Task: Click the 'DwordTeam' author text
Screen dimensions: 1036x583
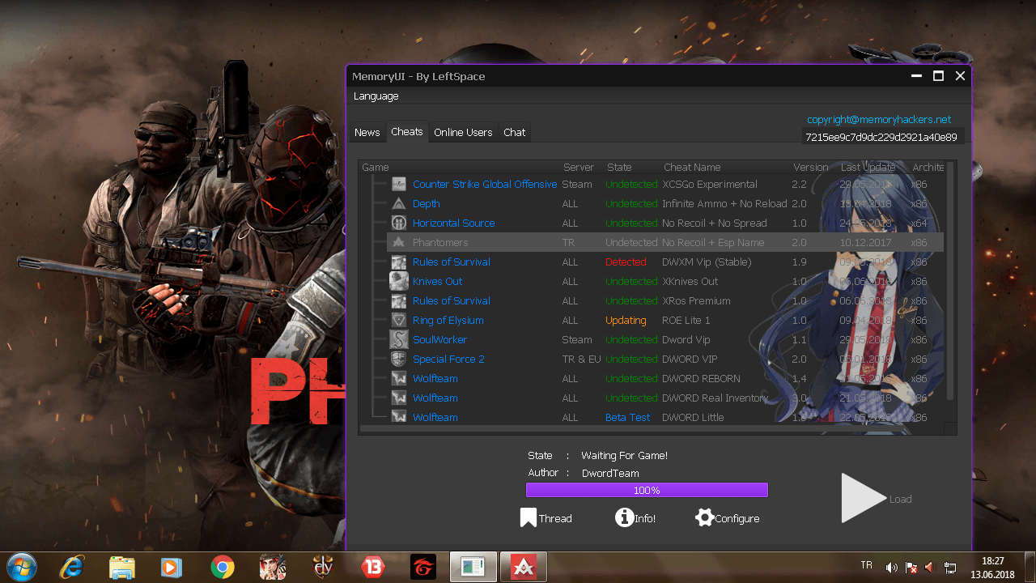Action: click(x=610, y=474)
